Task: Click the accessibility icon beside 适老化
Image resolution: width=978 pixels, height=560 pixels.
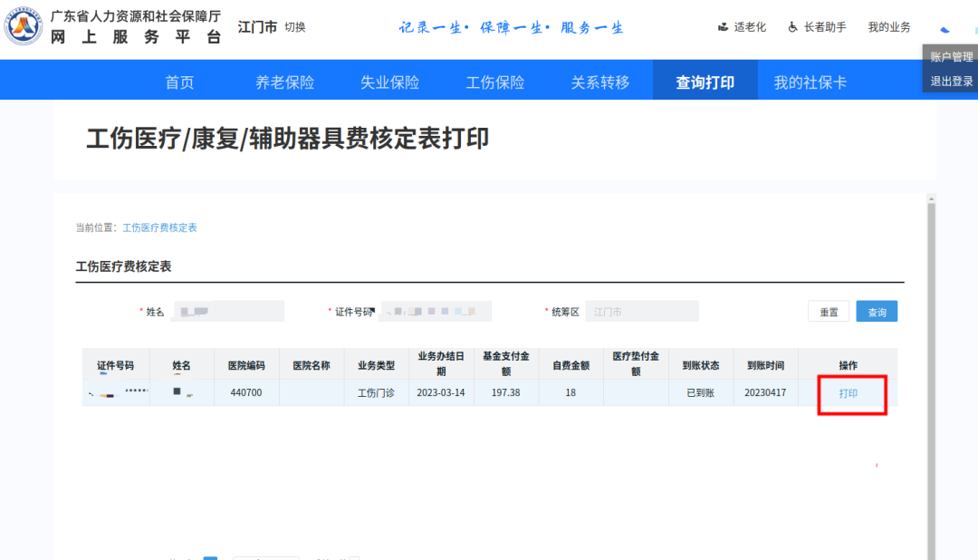Action: [x=724, y=26]
